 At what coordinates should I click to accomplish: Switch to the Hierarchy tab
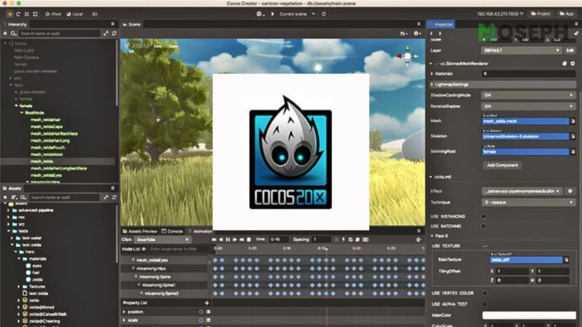pyautogui.click(x=15, y=24)
